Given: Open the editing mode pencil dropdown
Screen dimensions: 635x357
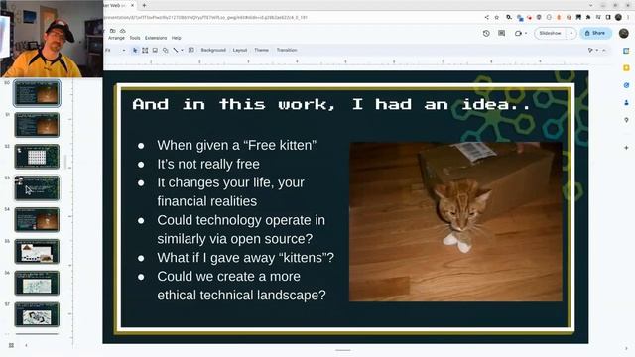Looking at the screenshot, I should click(593, 50).
